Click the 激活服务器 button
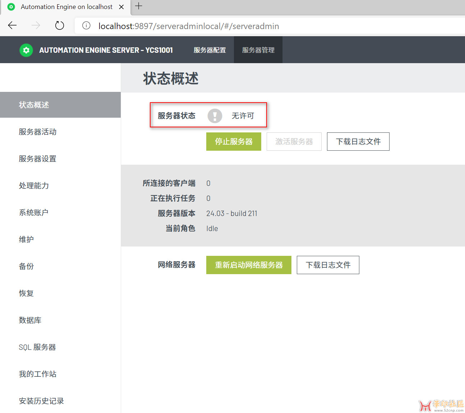The image size is (465, 413). 294,142
